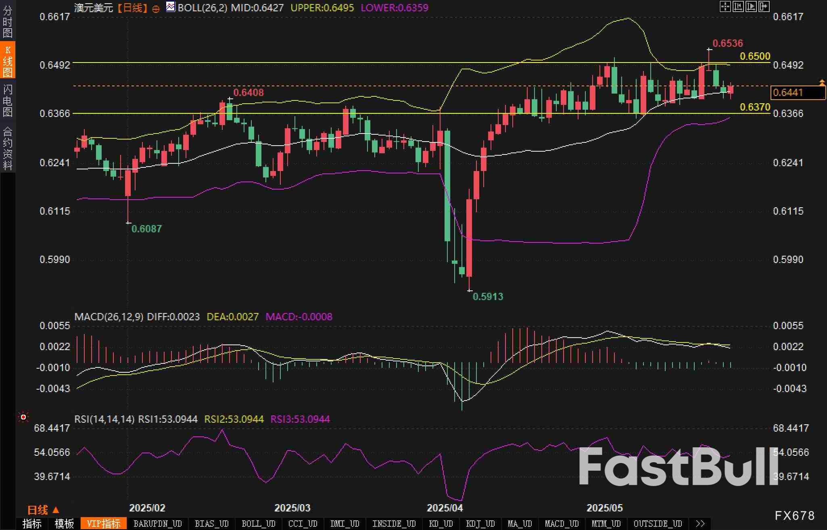Open the 模板 tab
Screen dimensions: 827x530
point(64,524)
